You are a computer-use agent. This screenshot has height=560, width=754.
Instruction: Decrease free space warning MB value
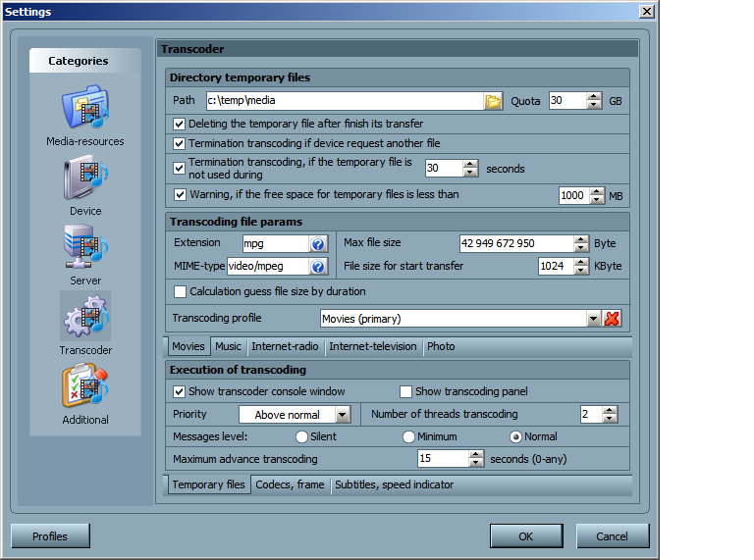point(597,200)
